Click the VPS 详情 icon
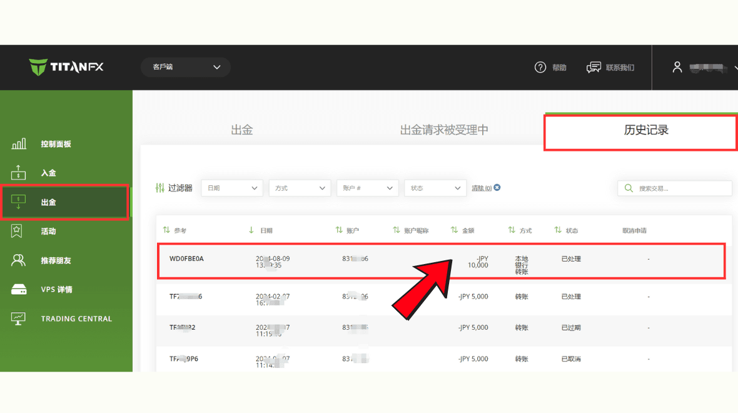The image size is (738, 413). [19, 290]
